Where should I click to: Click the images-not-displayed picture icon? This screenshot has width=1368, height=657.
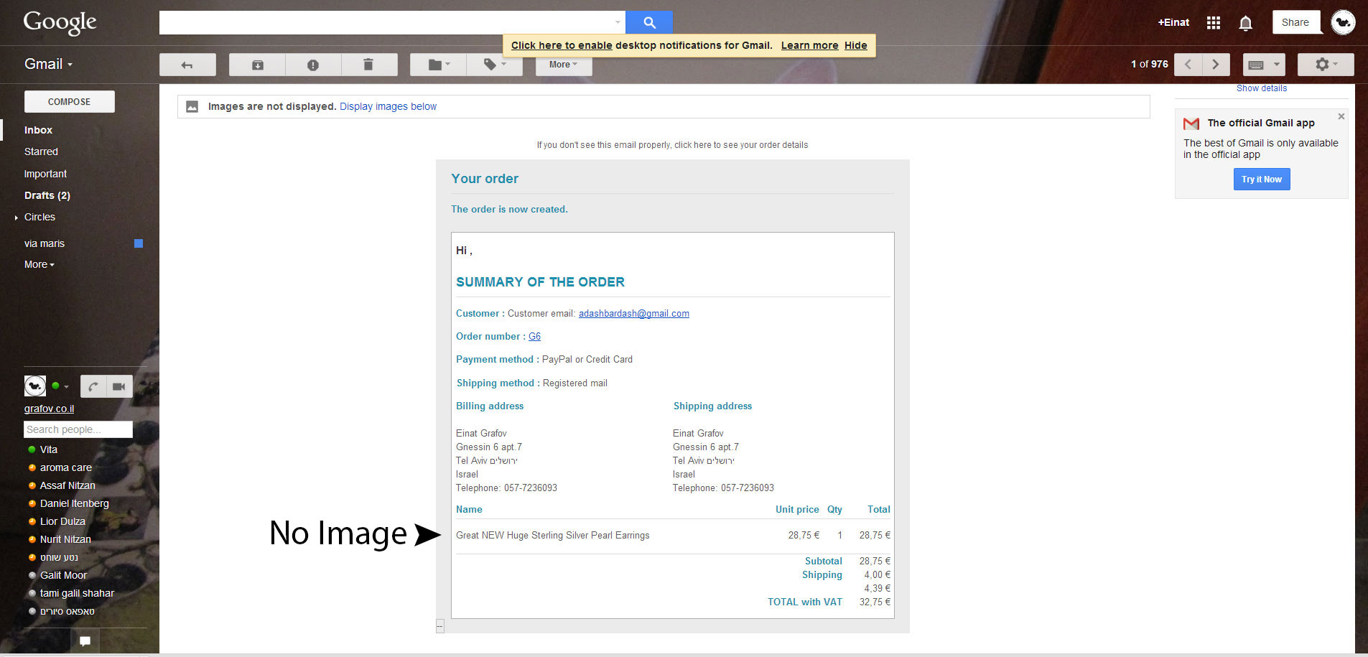192,106
